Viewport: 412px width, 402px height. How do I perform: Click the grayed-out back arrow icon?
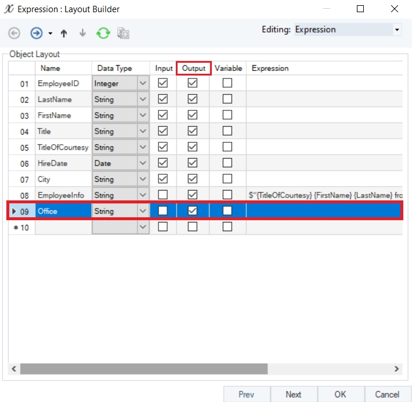click(14, 34)
